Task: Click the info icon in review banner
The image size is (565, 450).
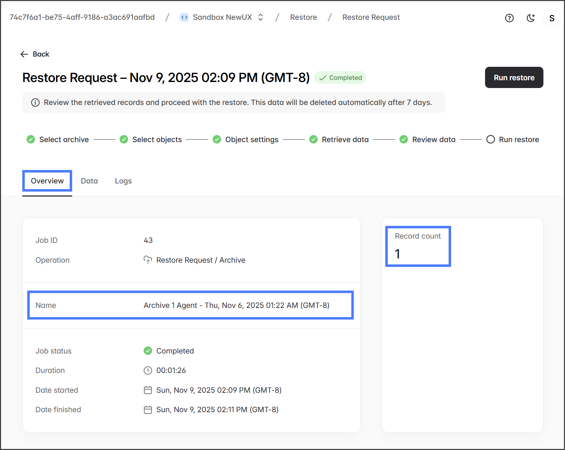Action: [35, 103]
